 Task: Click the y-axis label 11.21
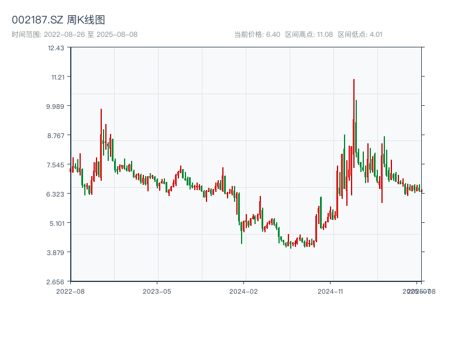click(x=58, y=77)
